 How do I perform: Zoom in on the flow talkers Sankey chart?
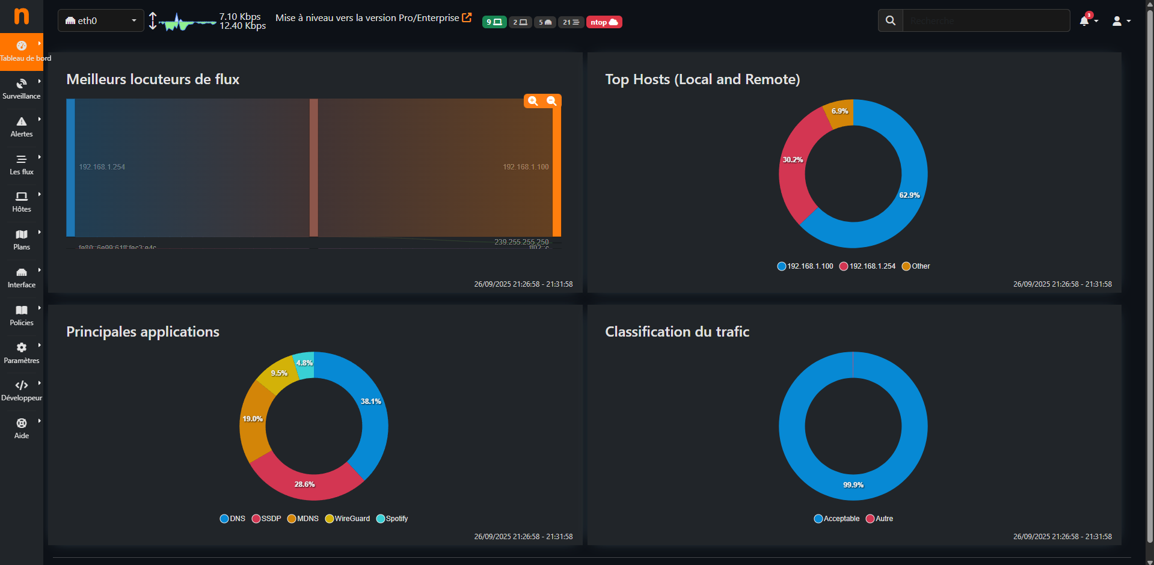[x=533, y=101]
